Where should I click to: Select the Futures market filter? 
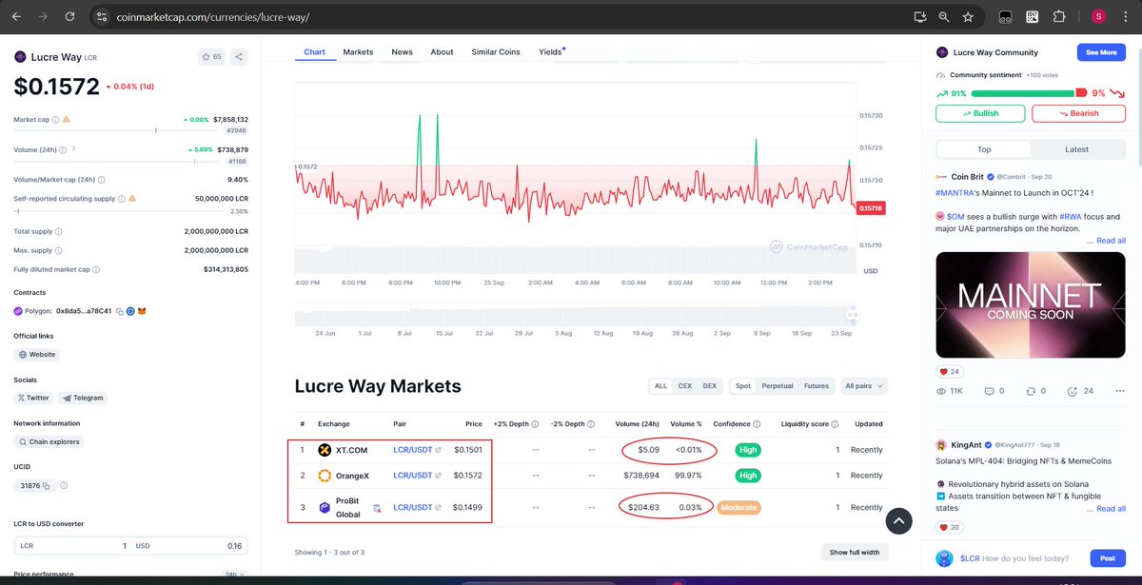point(817,386)
